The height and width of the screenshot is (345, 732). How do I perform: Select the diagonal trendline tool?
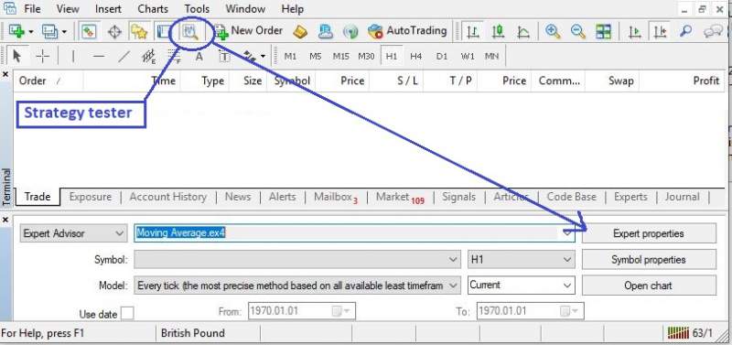124,56
